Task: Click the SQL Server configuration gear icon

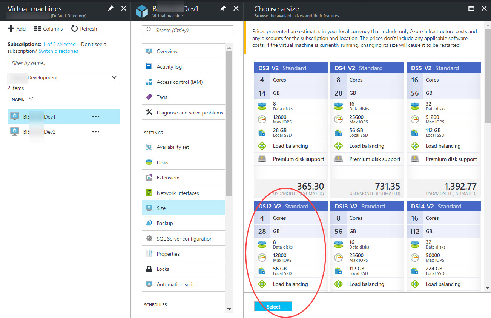Action: 149,239
